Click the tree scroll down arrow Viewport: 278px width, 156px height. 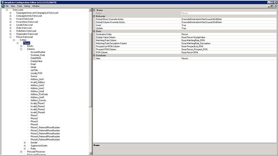[x=90, y=153]
